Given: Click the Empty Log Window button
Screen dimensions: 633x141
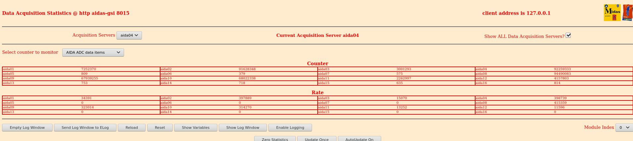Looking at the screenshot, I should (27, 127).
